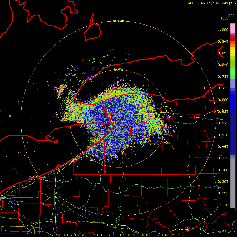This screenshot has height=237, width=237.
Task: Pick the dark red segment of the color bar
Action: click(x=233, y=39)
